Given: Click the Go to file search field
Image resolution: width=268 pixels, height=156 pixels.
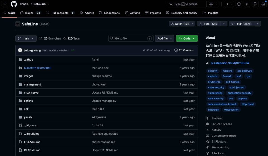Looking at the screenshot, I should coord(131,38).
